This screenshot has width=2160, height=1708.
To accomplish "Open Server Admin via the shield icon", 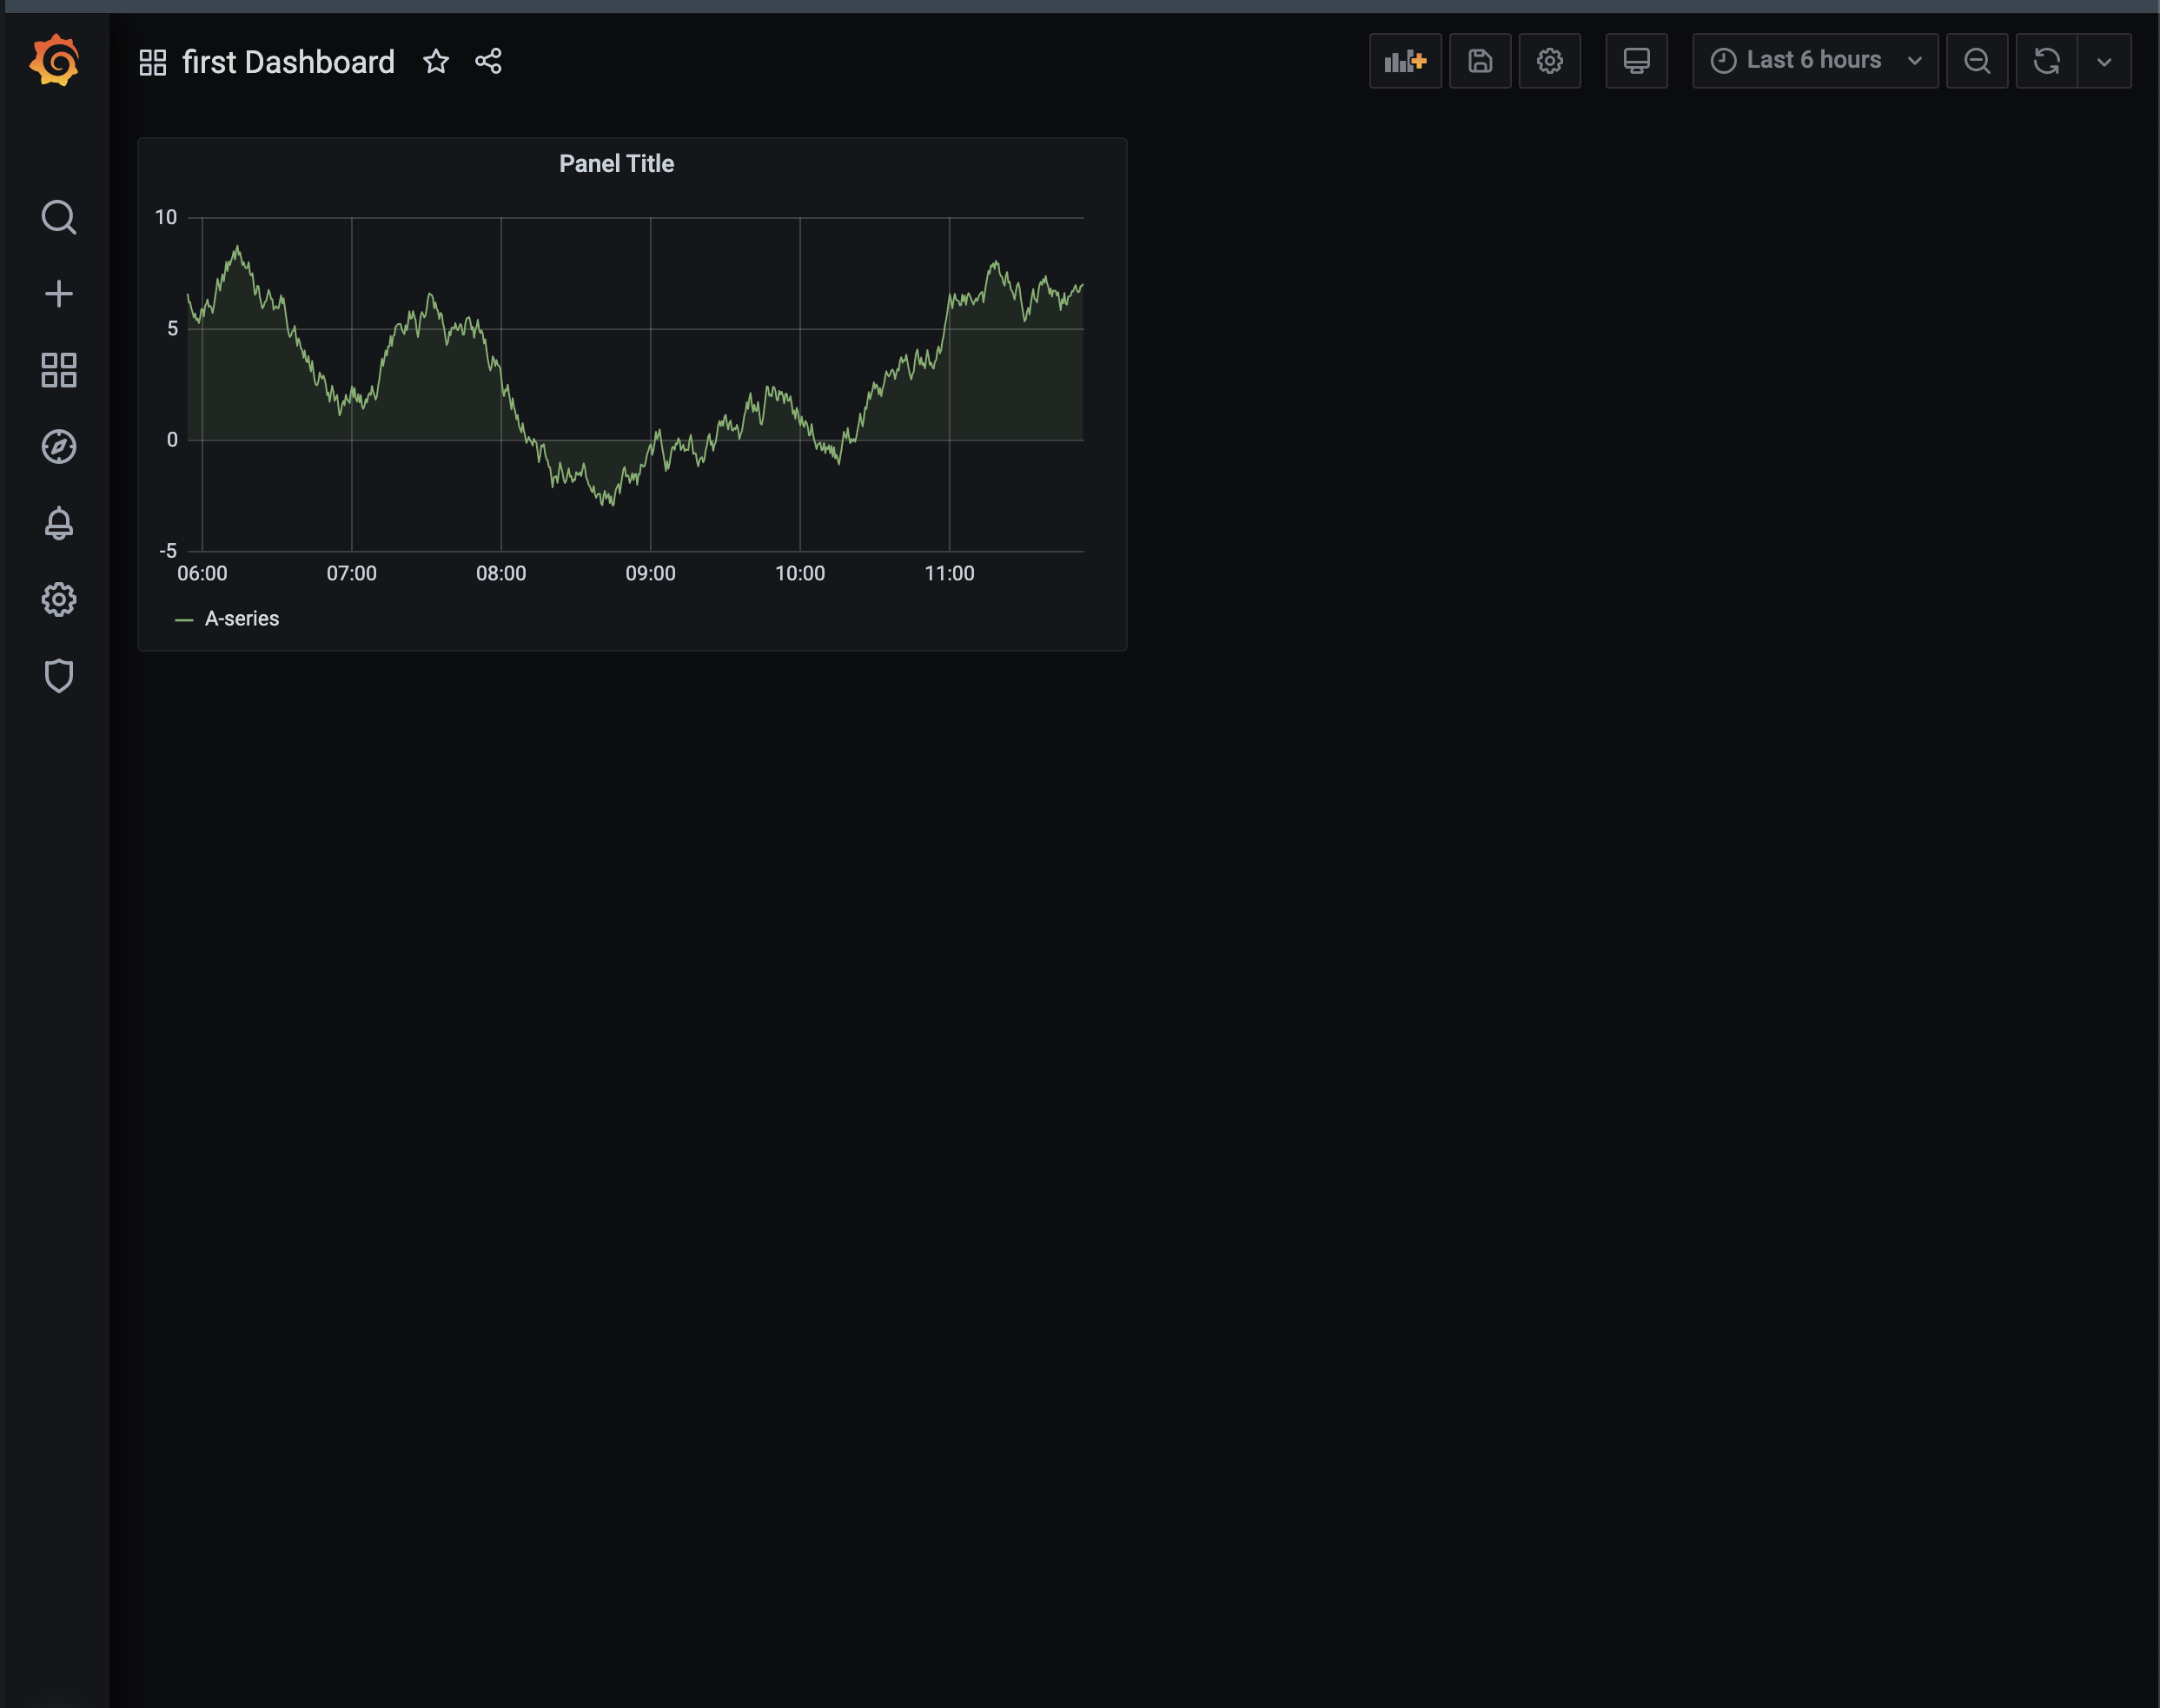I will point(58,676).
